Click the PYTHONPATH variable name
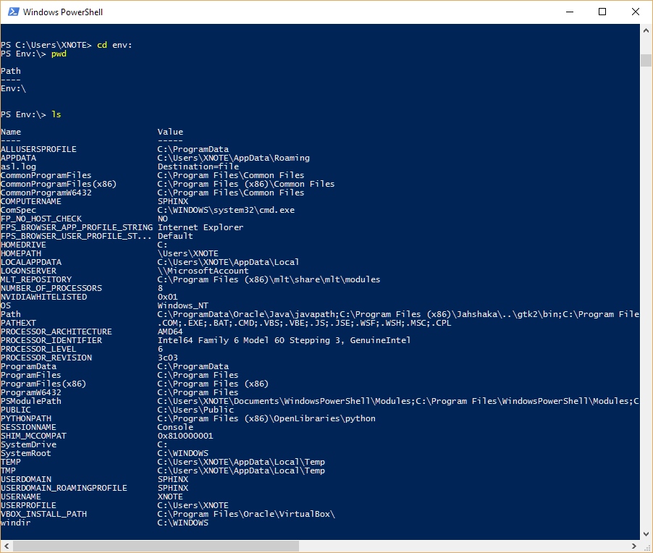This screenshot has width=653, height=553. click(x=26, y=418)
